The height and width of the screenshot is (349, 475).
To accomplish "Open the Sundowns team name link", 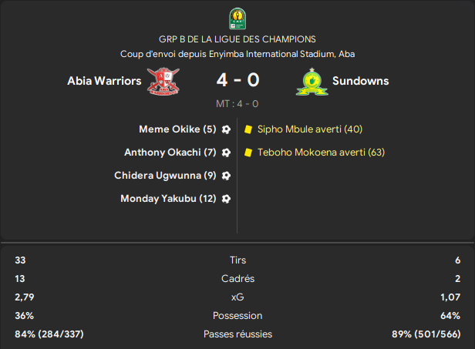I will point(361,81).
